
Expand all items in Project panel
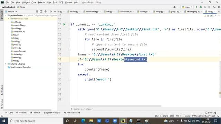41,11
